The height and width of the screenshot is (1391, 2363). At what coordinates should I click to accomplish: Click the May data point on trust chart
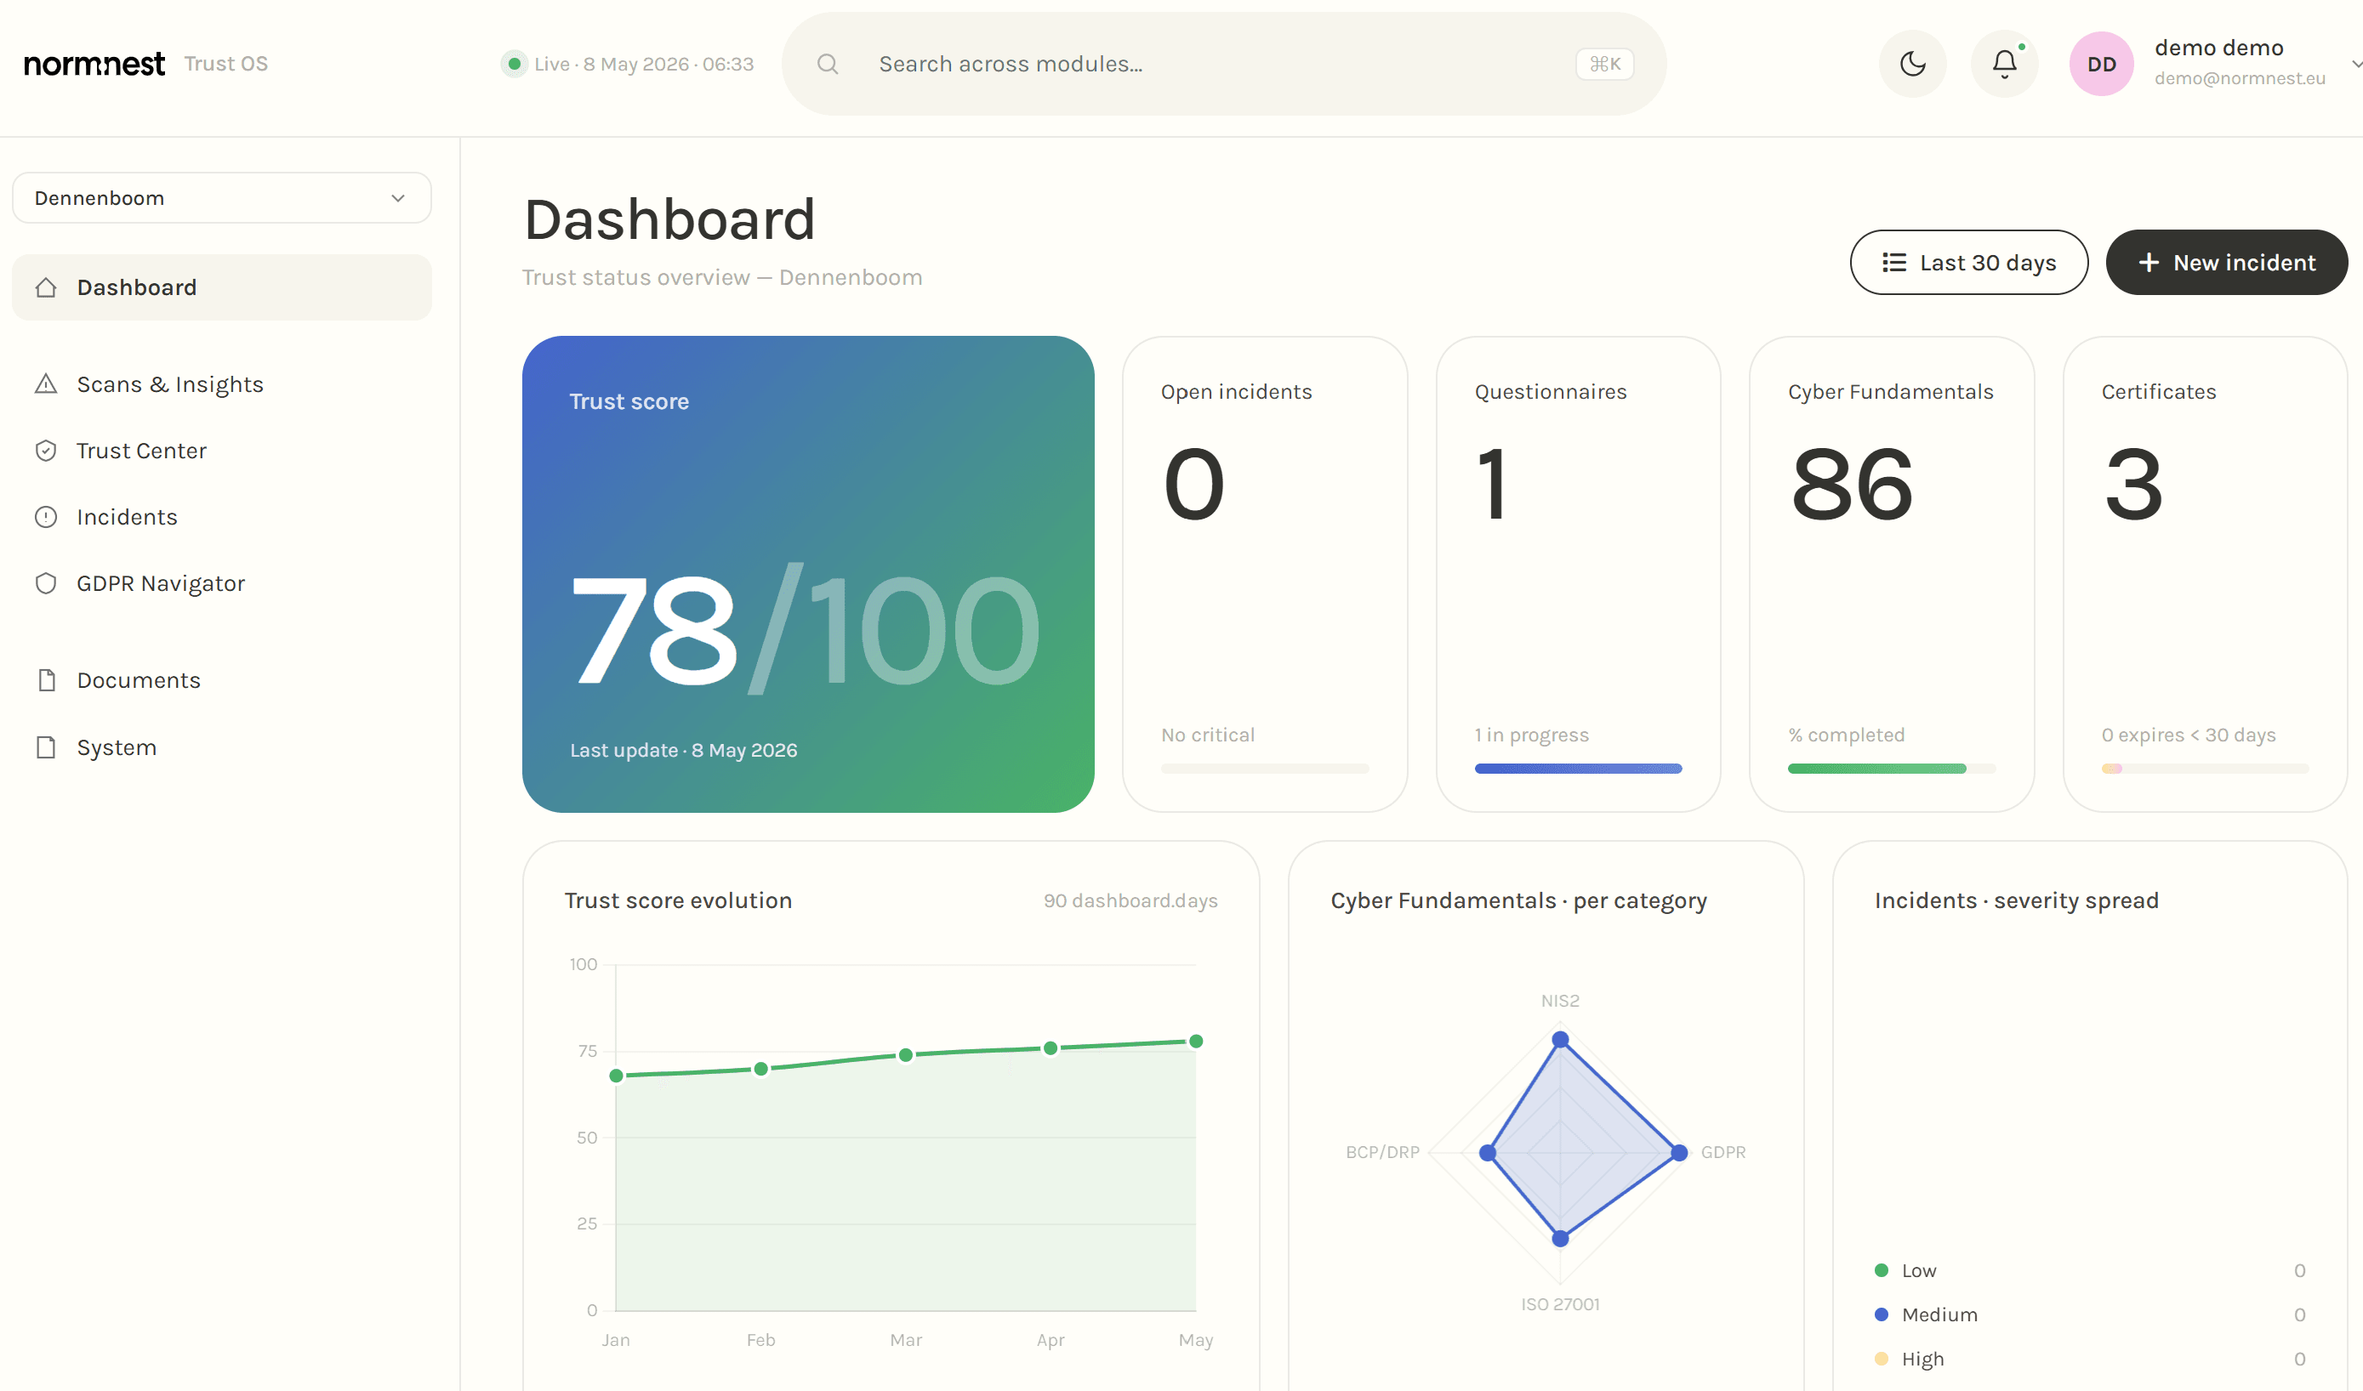click(1197, 1042)
